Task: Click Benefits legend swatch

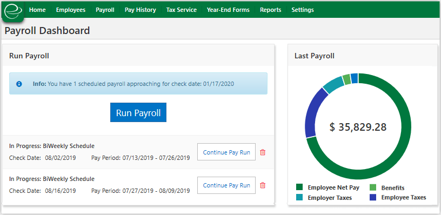Action: click(373, 187)
